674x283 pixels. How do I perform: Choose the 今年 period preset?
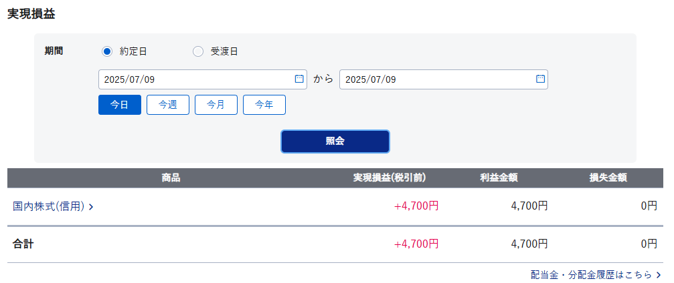click(x=264, y=105)
